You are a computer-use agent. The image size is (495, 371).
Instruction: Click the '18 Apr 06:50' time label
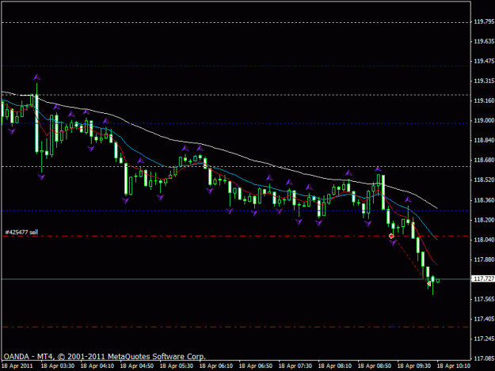(256, 366)
